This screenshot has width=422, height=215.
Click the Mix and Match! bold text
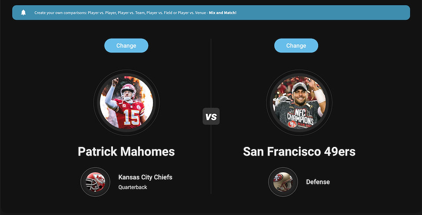click(222, 13)
